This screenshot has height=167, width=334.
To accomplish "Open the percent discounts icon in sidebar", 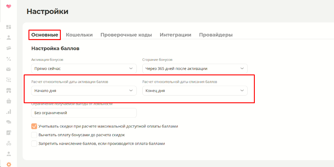I will pos(9,59).
